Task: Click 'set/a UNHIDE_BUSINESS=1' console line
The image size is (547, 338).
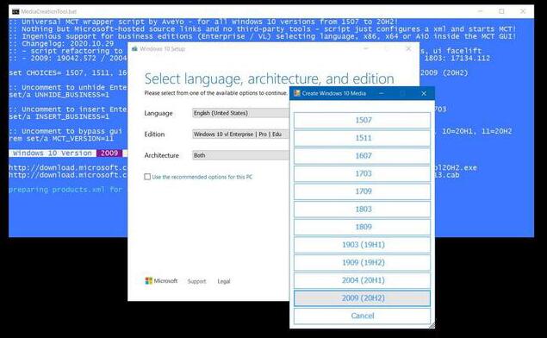Action: coord(59,95)
